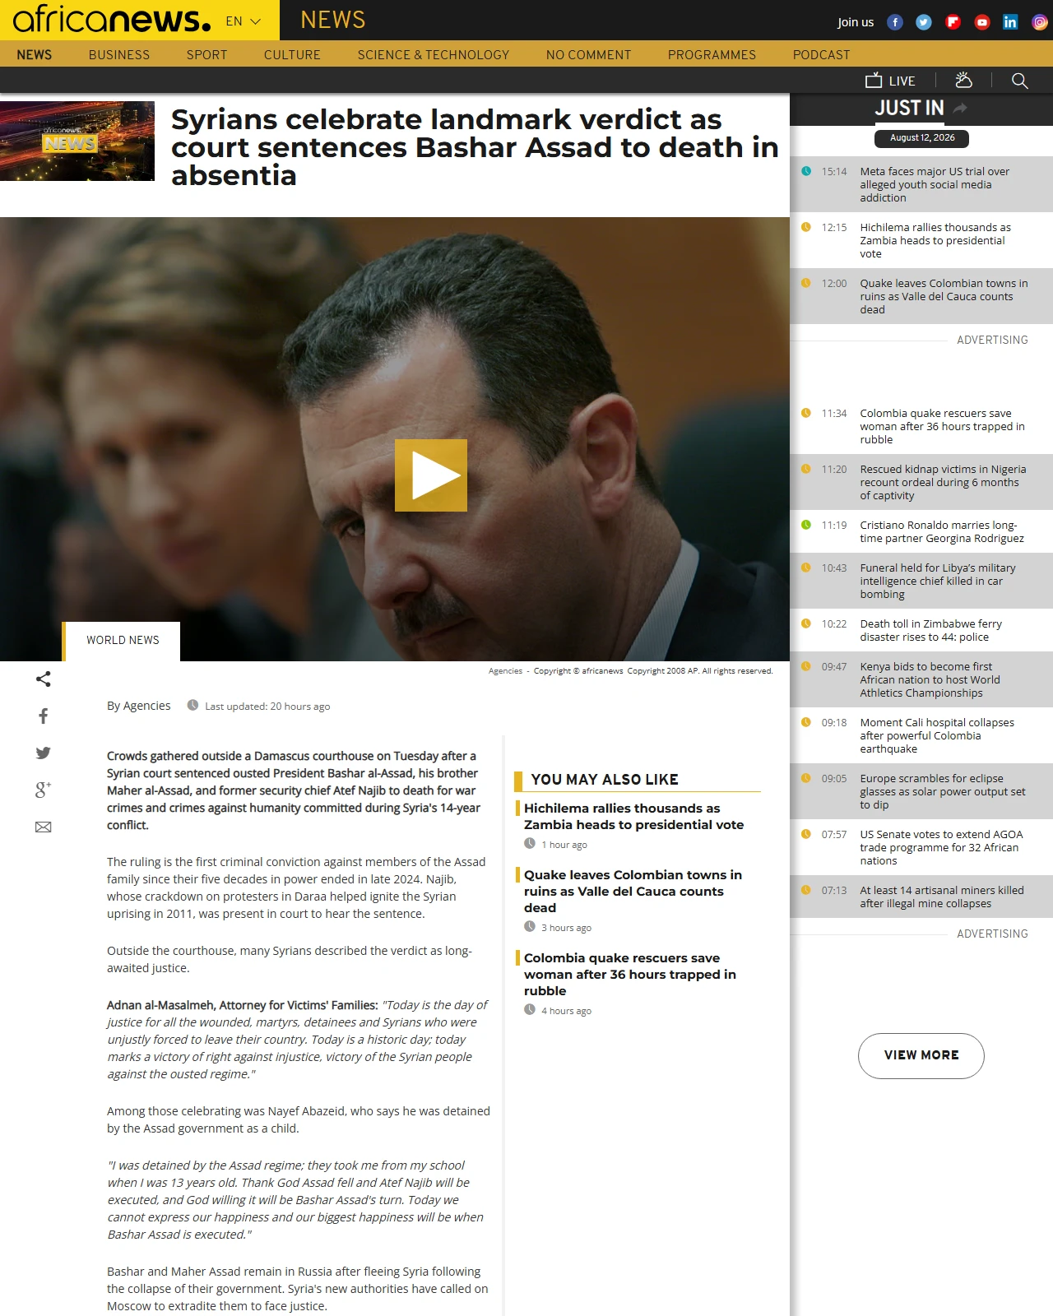Open africanews Instagram icon in header
Viewport: 1053px width, 1316px height.
tap(1039, 22)
